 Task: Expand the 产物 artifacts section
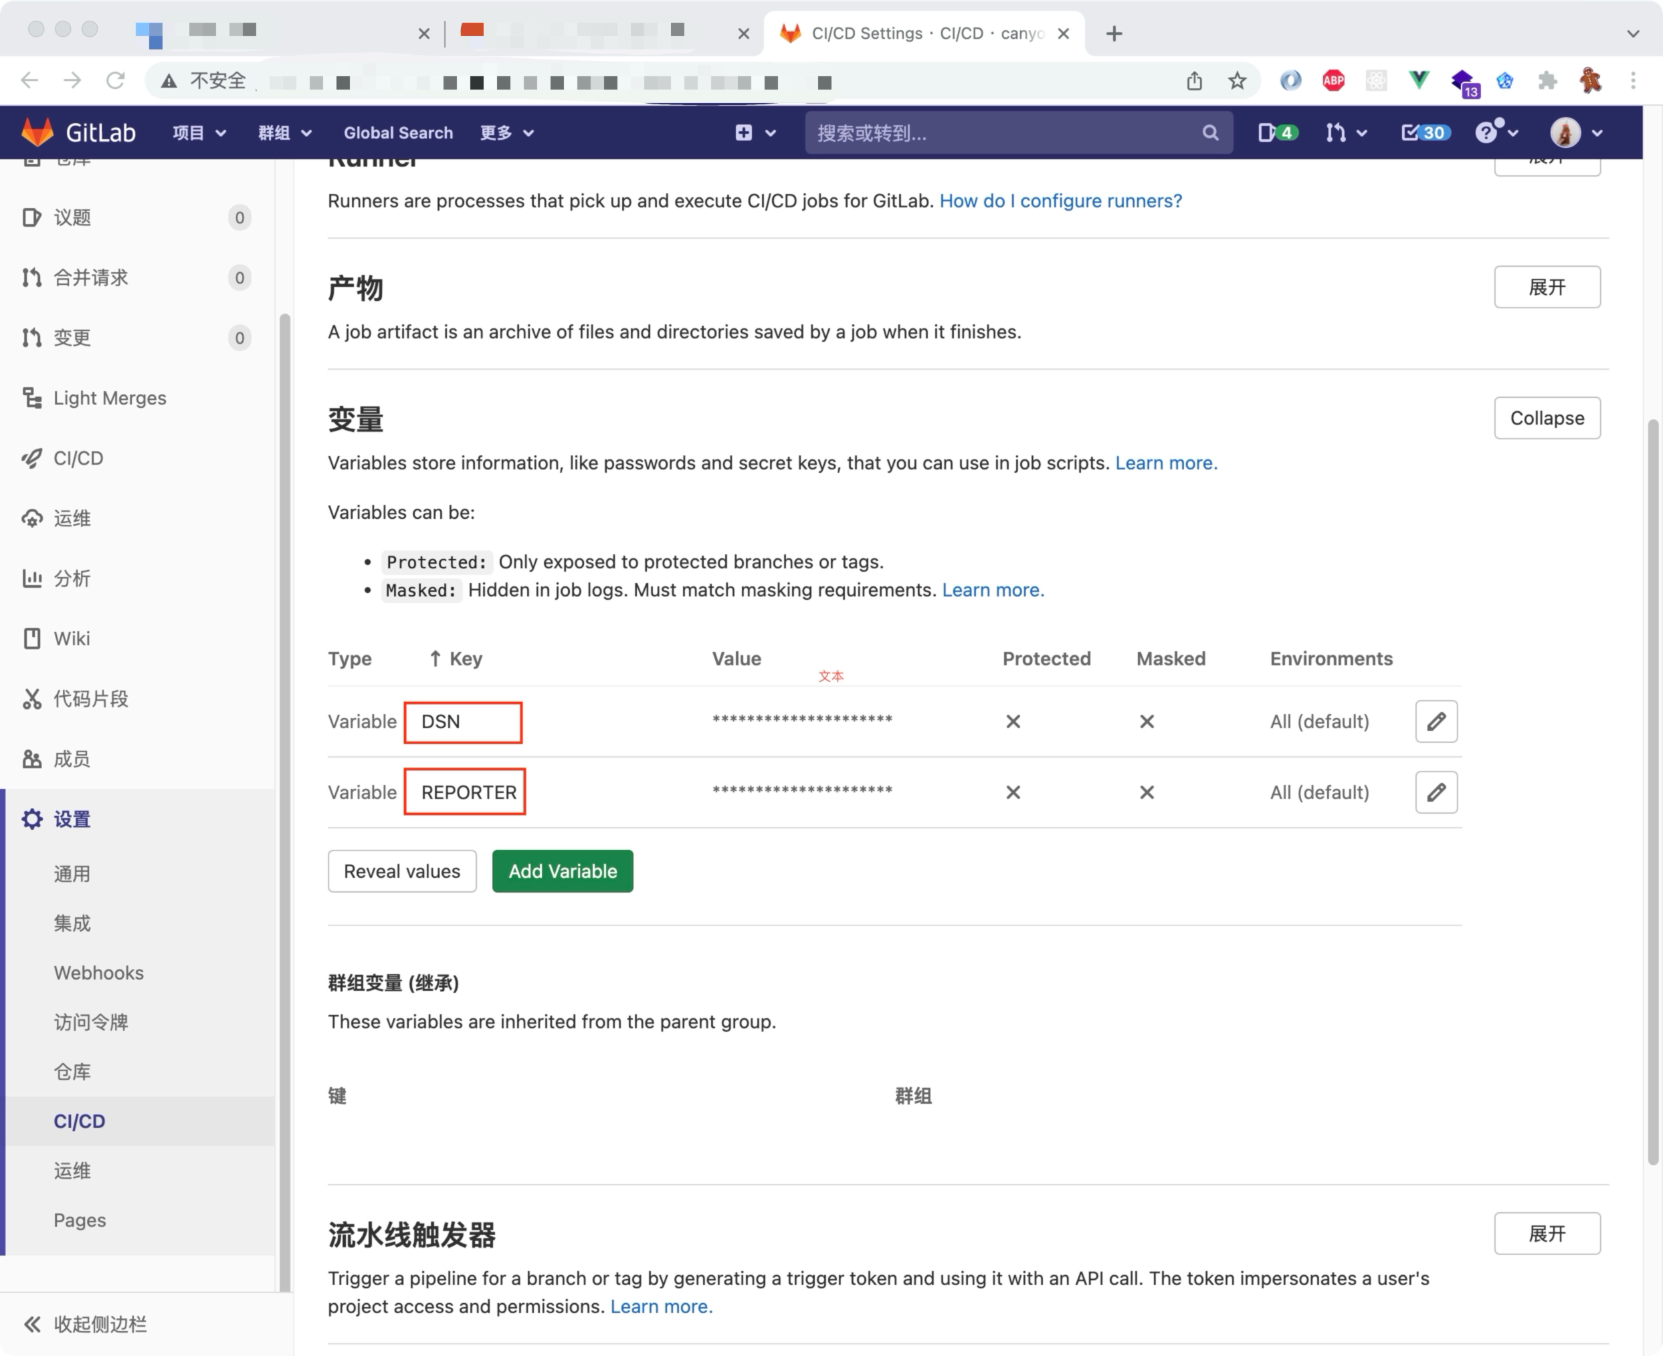click(x=1547, y=287)
